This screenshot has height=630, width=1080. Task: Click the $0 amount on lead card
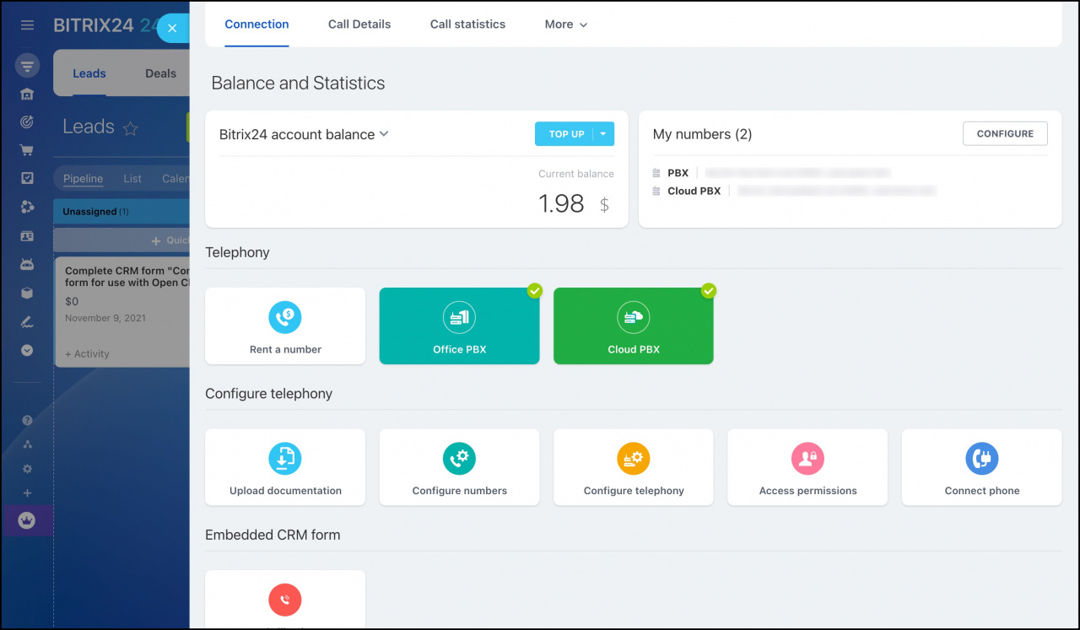(x=72, y=301)
